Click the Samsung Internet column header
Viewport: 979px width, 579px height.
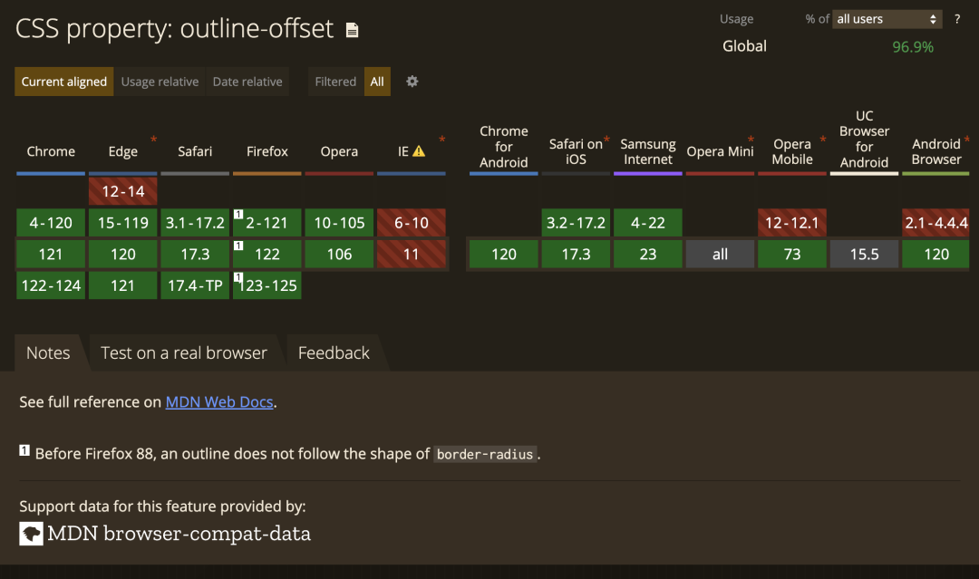648,151
